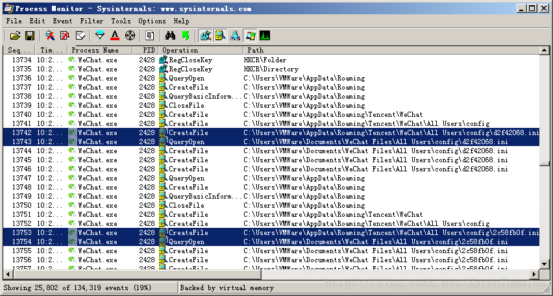Click file icon beside QueryOpen in row 13736
This screenshot has width=553, height=296.
click(163, 79)
